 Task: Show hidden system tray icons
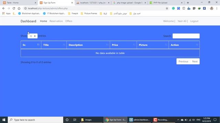(178, 120)
